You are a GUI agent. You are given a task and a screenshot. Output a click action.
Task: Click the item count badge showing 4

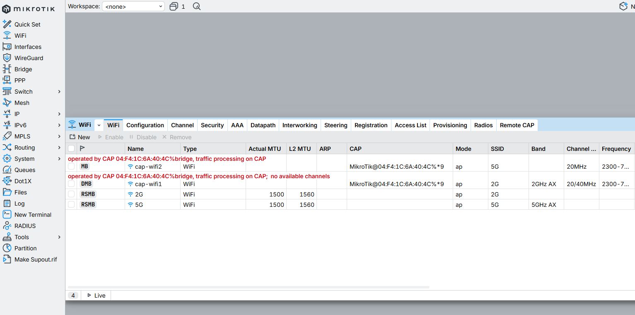73,296
